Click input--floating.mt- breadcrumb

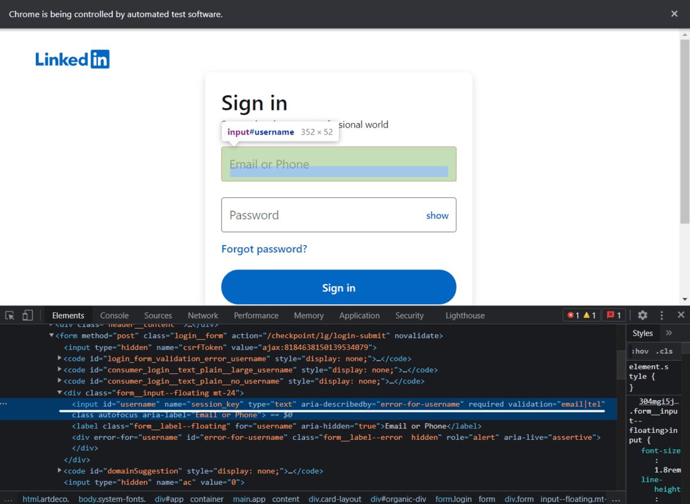(x=573, y=499)
